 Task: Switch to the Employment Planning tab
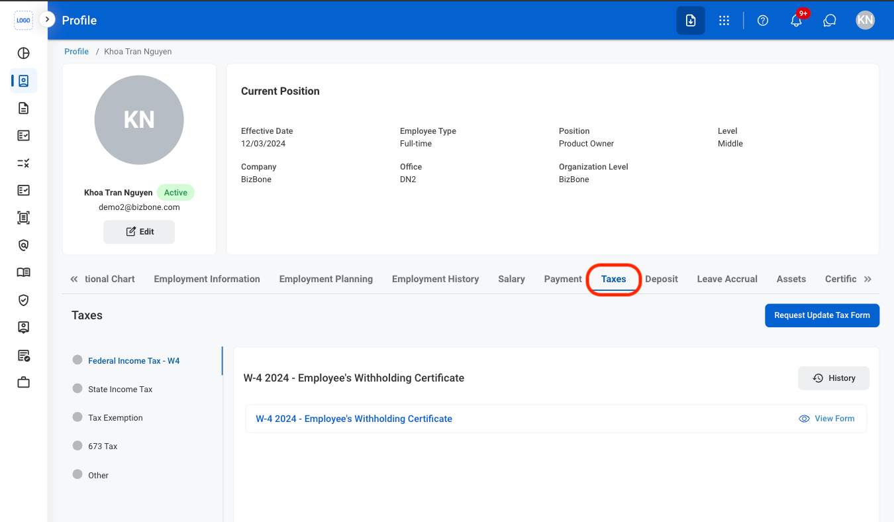point(326,279)
